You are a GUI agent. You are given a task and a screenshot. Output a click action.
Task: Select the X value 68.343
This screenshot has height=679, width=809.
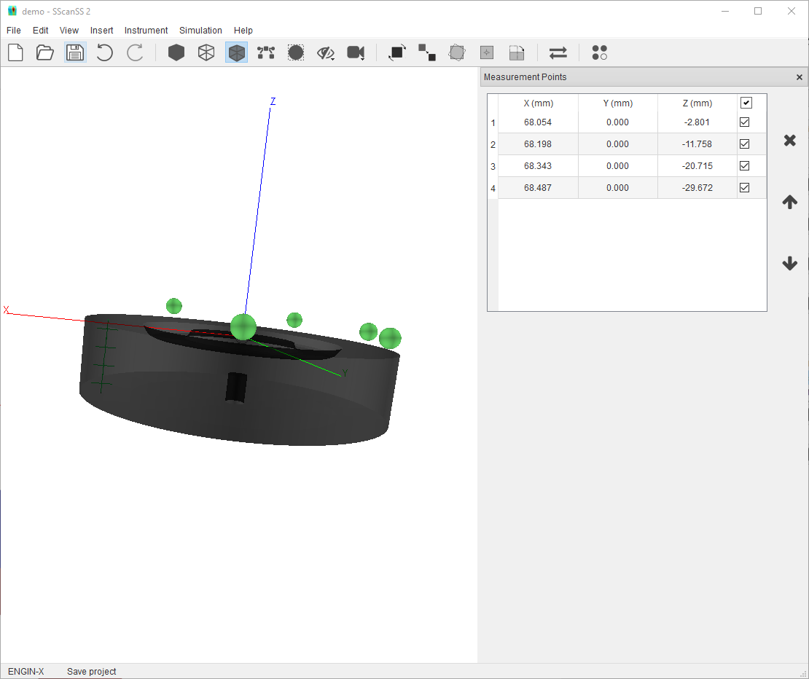tap(538, 165)
